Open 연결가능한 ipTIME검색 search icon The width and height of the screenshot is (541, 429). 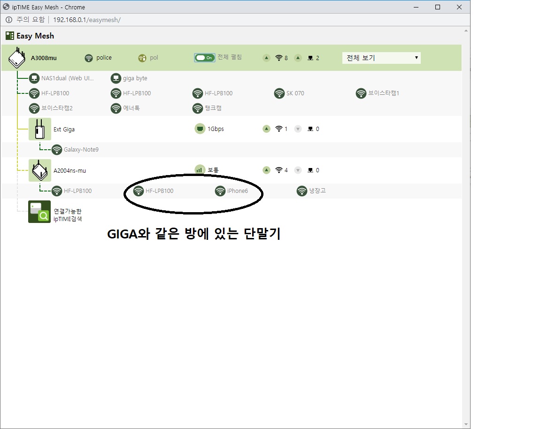[x=39, y=212]
